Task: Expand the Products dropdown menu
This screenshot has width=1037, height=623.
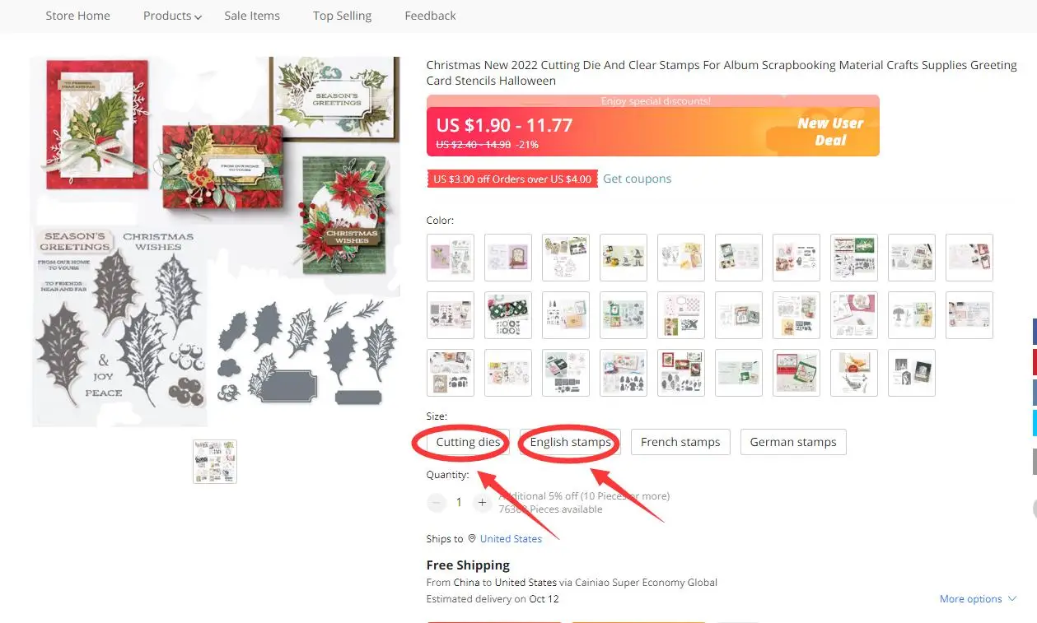Action: coord(172,16)
